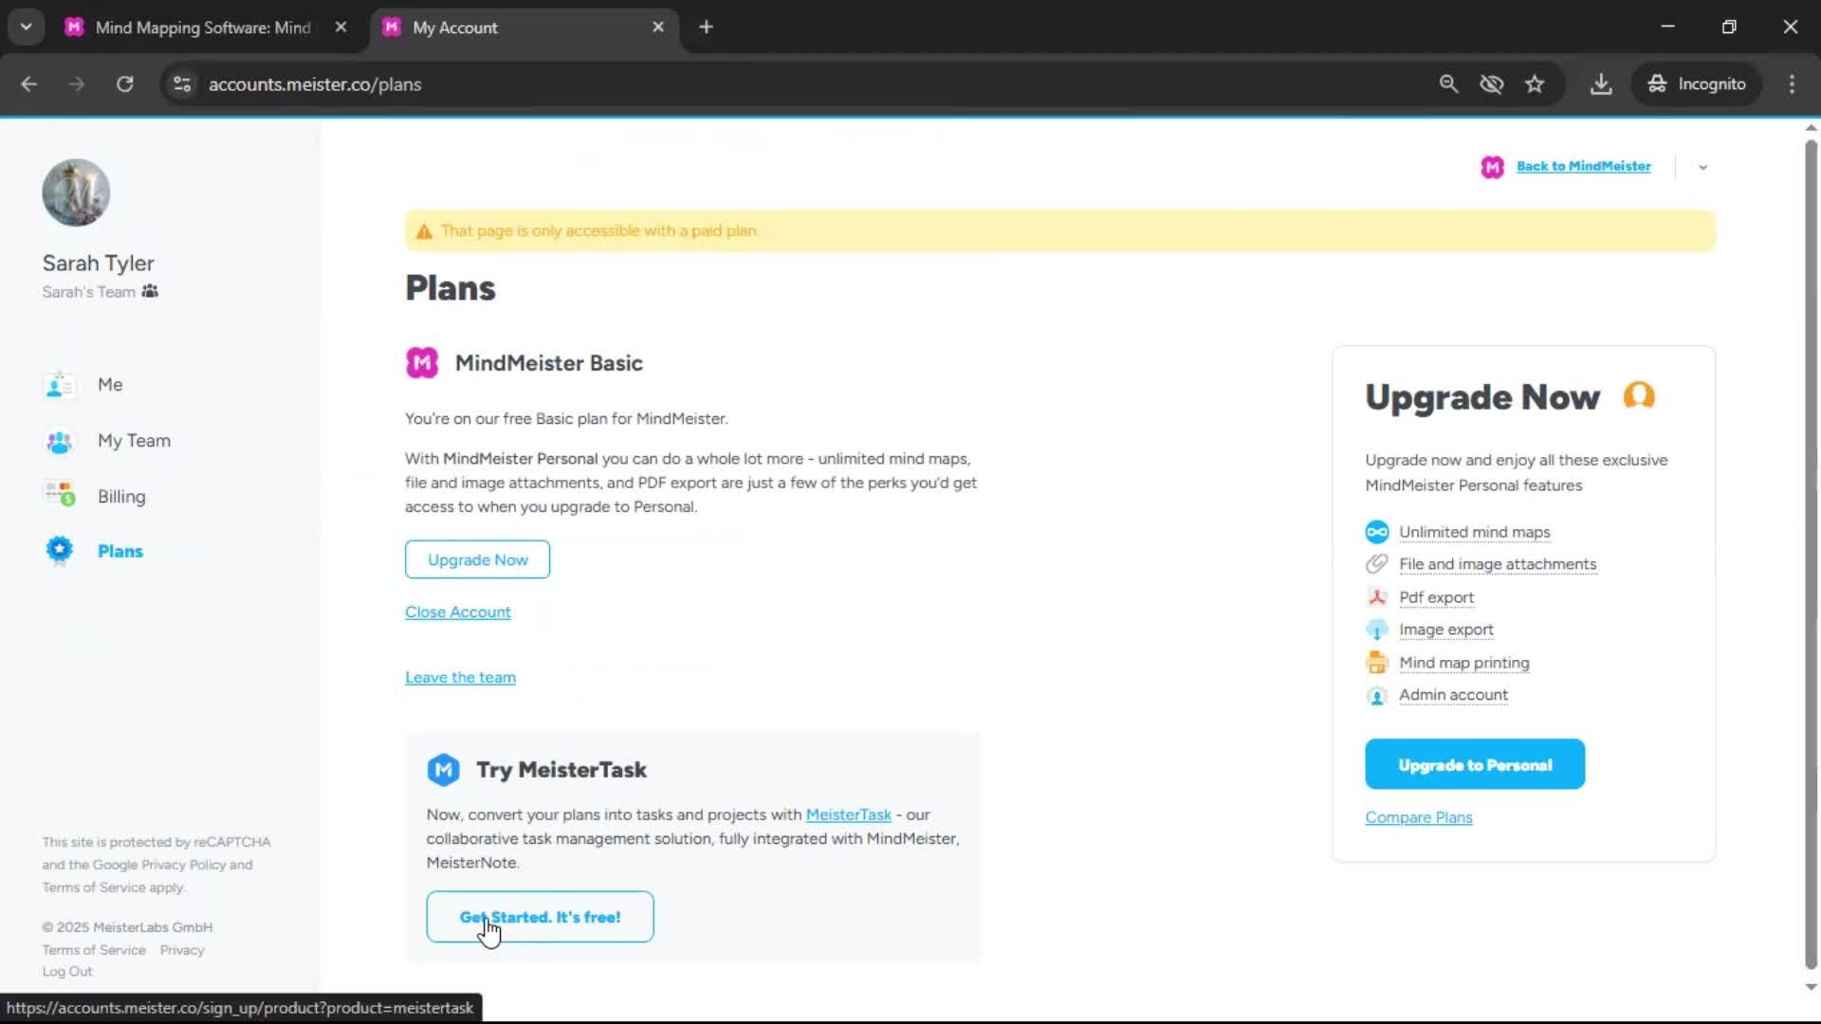Bookmark this page with the star icon
This screenshot has height=1024, width=1821.
[x=1535, y=84]
